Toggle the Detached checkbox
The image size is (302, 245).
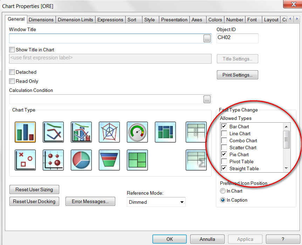[12, 72]
